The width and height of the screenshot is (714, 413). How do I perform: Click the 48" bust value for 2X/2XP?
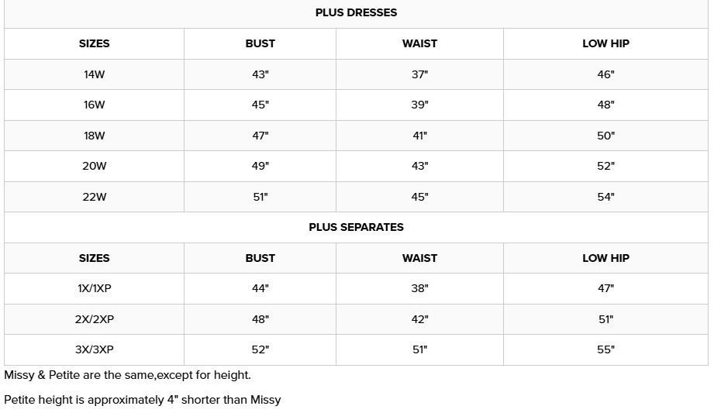pyautogui.click(x=260, y=319)
